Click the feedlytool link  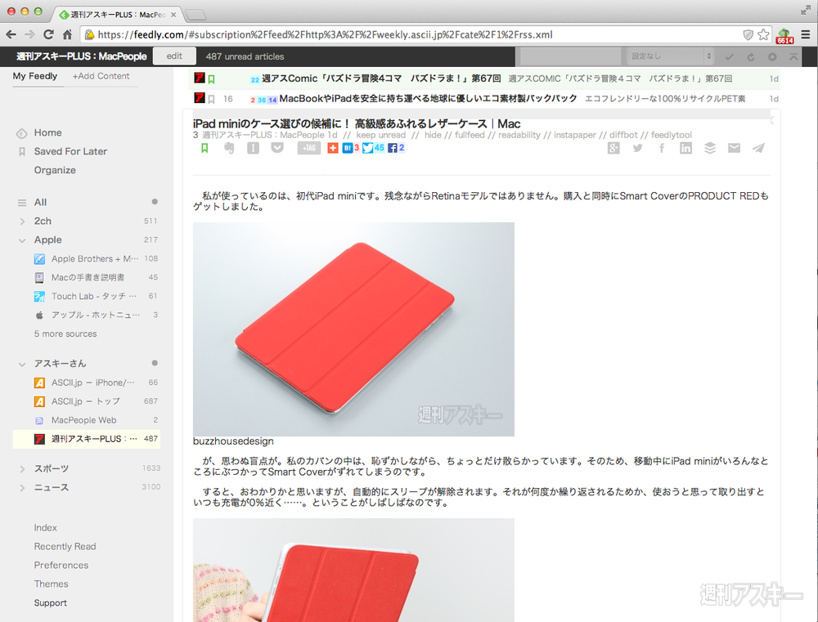coord(672,135)
